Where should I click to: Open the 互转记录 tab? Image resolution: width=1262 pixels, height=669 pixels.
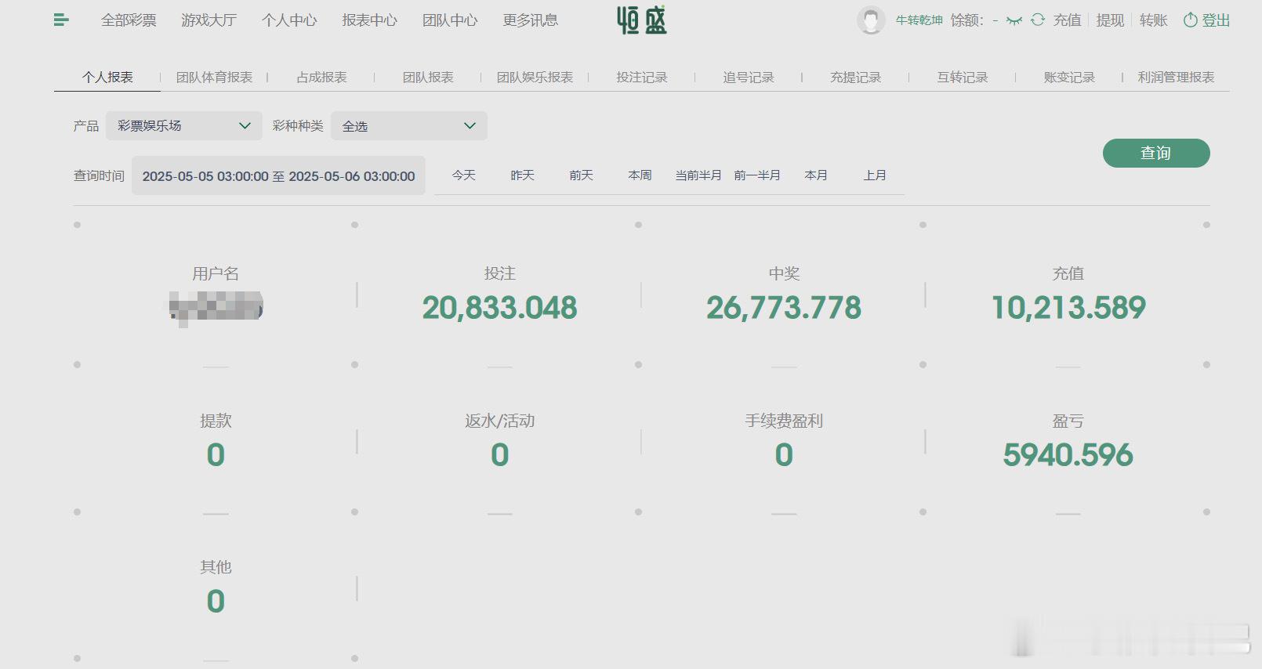click(963, 77)
